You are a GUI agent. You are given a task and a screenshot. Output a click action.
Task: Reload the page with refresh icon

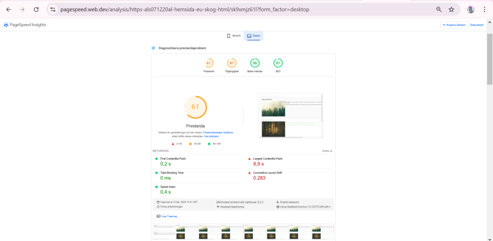(36, 10)
